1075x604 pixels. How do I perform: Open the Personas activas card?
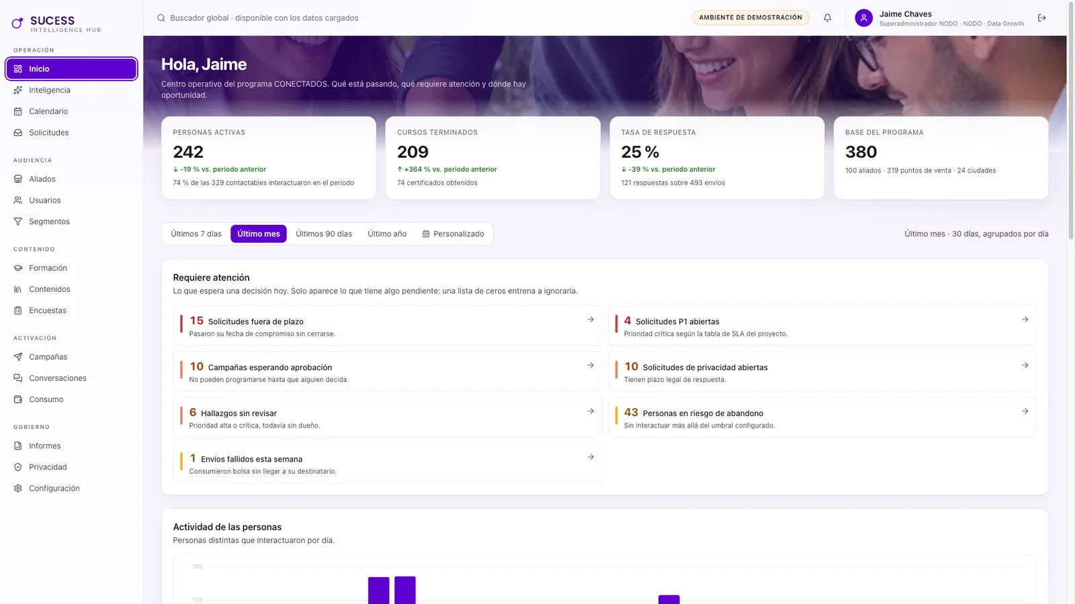[269, 158]
